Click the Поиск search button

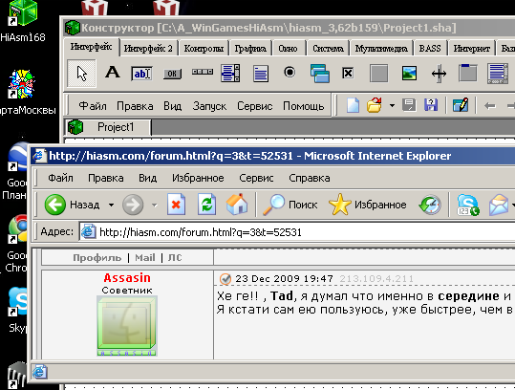(x=290, y=205)
